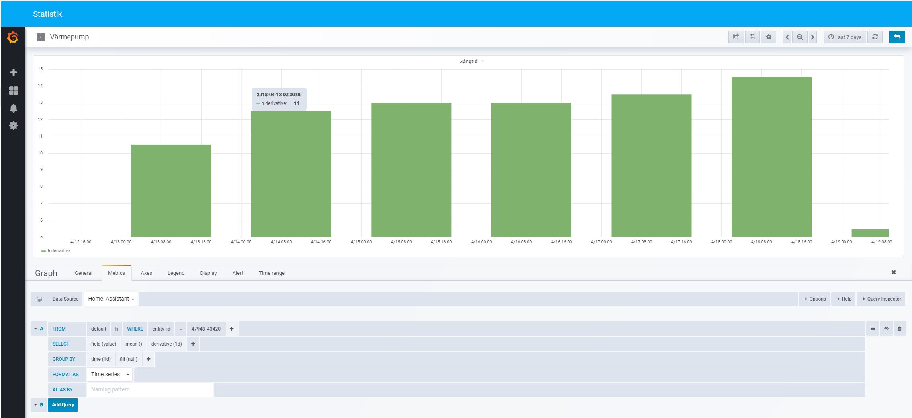Screen dimensions: 912x418
Task: Open the Create plus menu in sidebar
Action: [14, 72]
